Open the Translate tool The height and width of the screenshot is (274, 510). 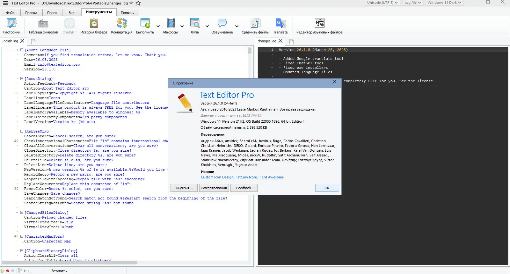(x=280, y=26)
